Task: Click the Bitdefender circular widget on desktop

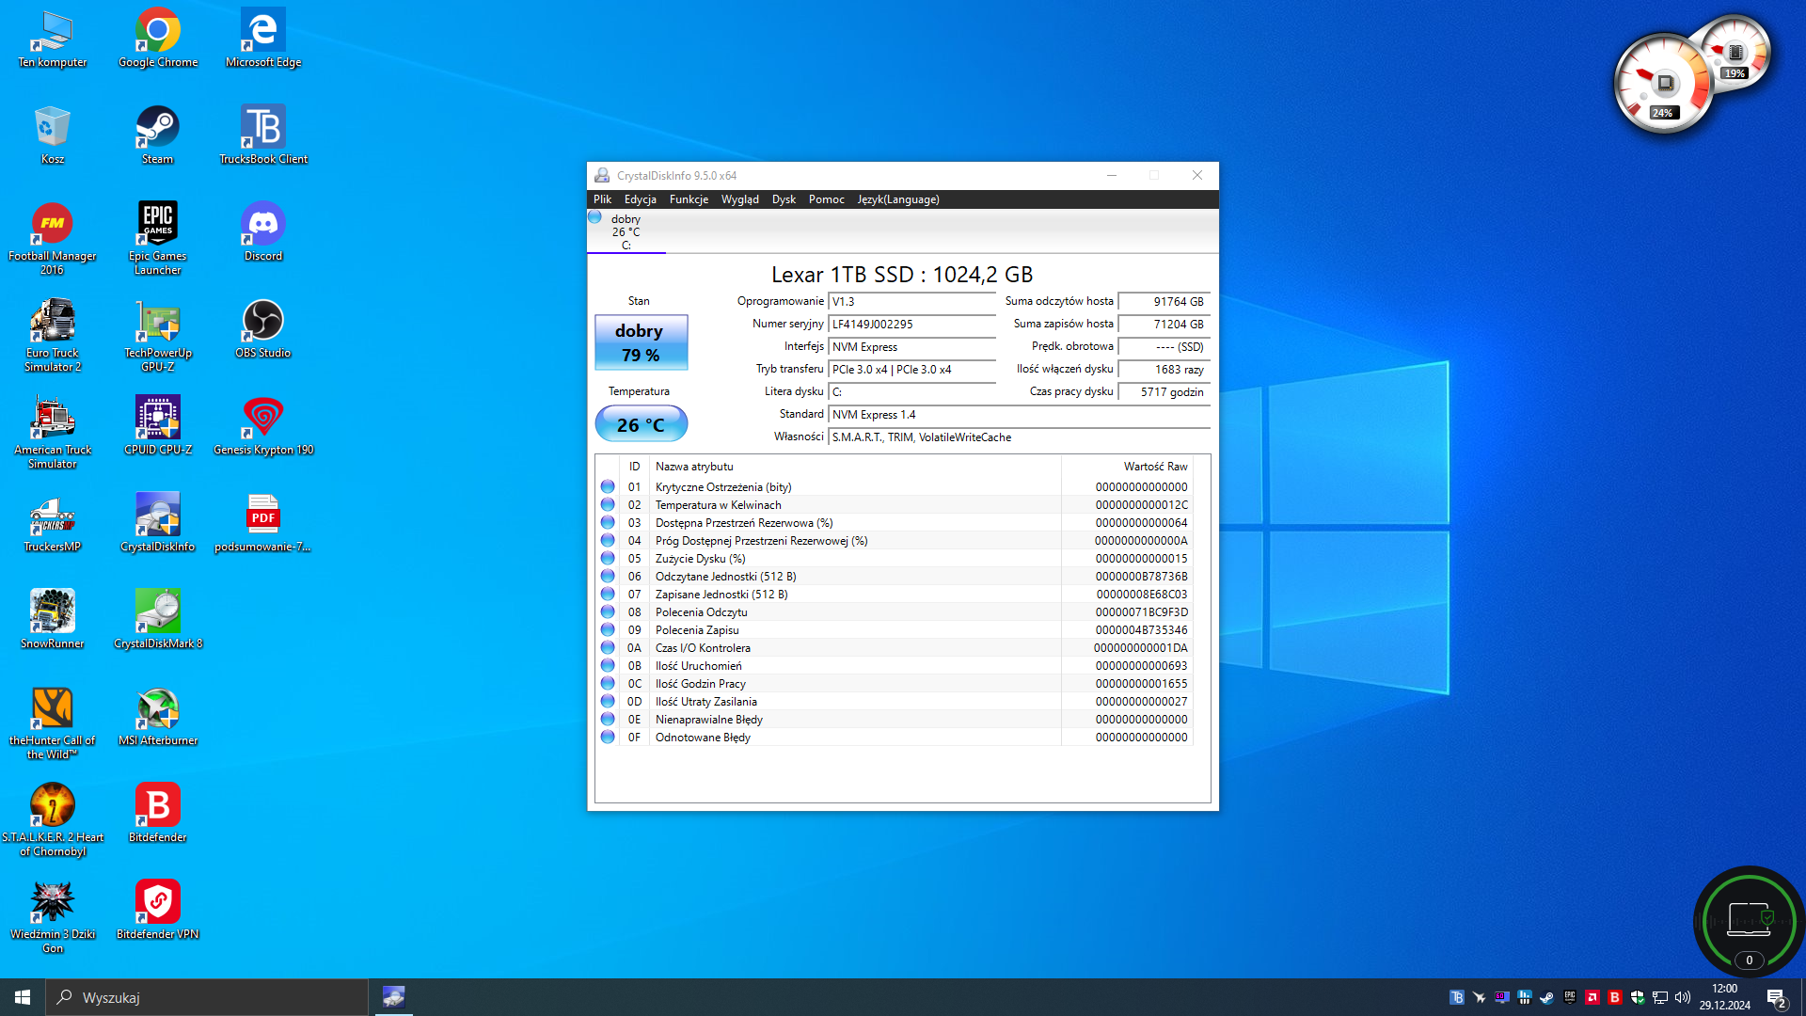Action: pos(1749,923)
